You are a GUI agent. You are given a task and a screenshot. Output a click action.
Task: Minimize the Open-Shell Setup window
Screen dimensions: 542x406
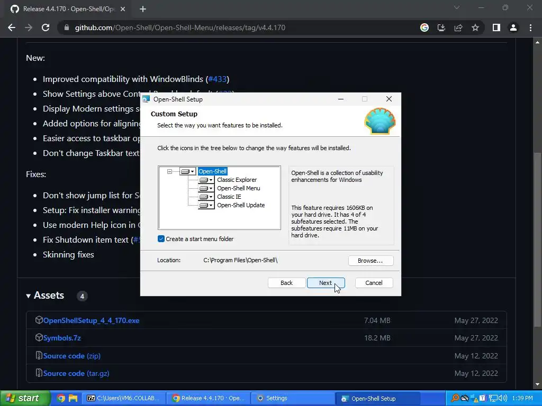[341, 99]
